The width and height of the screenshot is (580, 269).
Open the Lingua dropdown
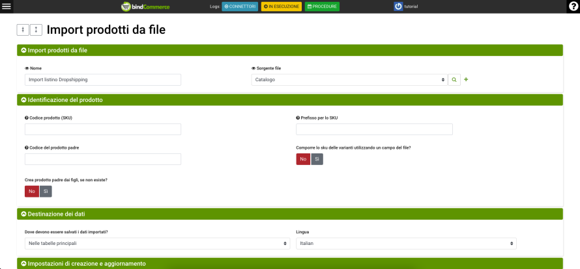coord(406,243)
